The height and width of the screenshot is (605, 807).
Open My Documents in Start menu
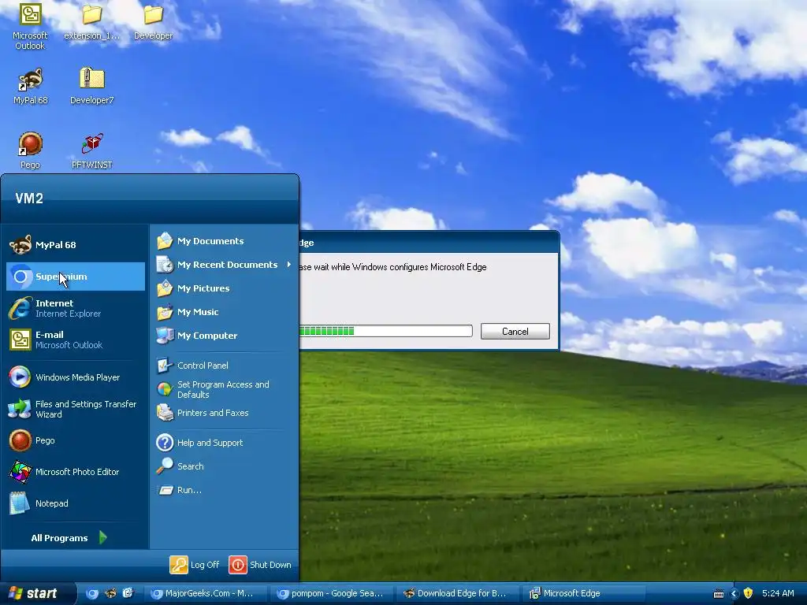pos(224,241)
